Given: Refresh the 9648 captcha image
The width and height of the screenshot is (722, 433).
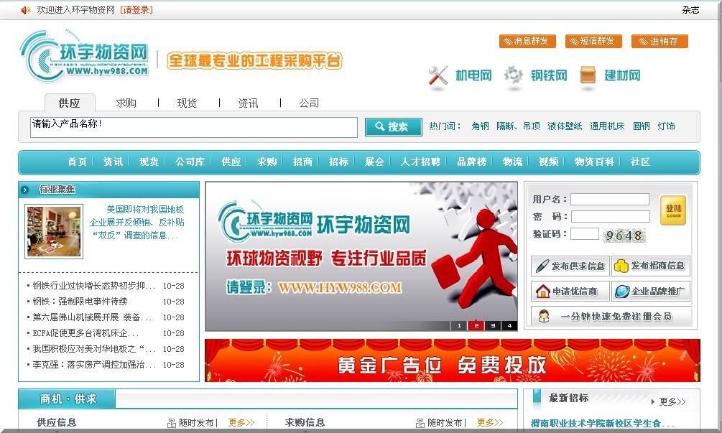Looking at the screenshot, I should click(x=624, y=235).
